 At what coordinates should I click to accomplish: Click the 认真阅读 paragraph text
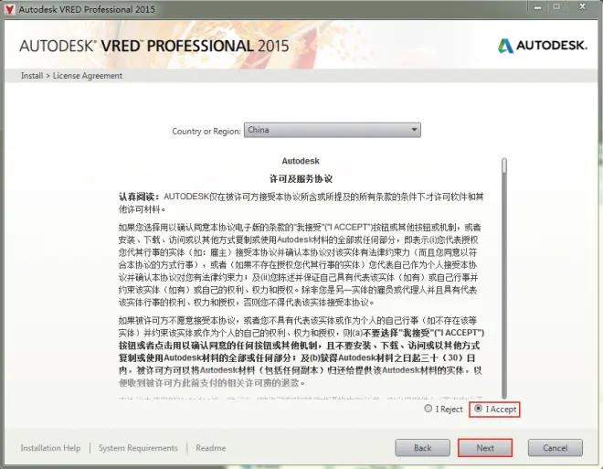[x=301, y=203]
